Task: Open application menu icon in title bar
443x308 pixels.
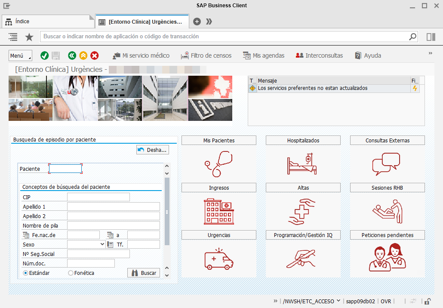Action: coord(7,6)
